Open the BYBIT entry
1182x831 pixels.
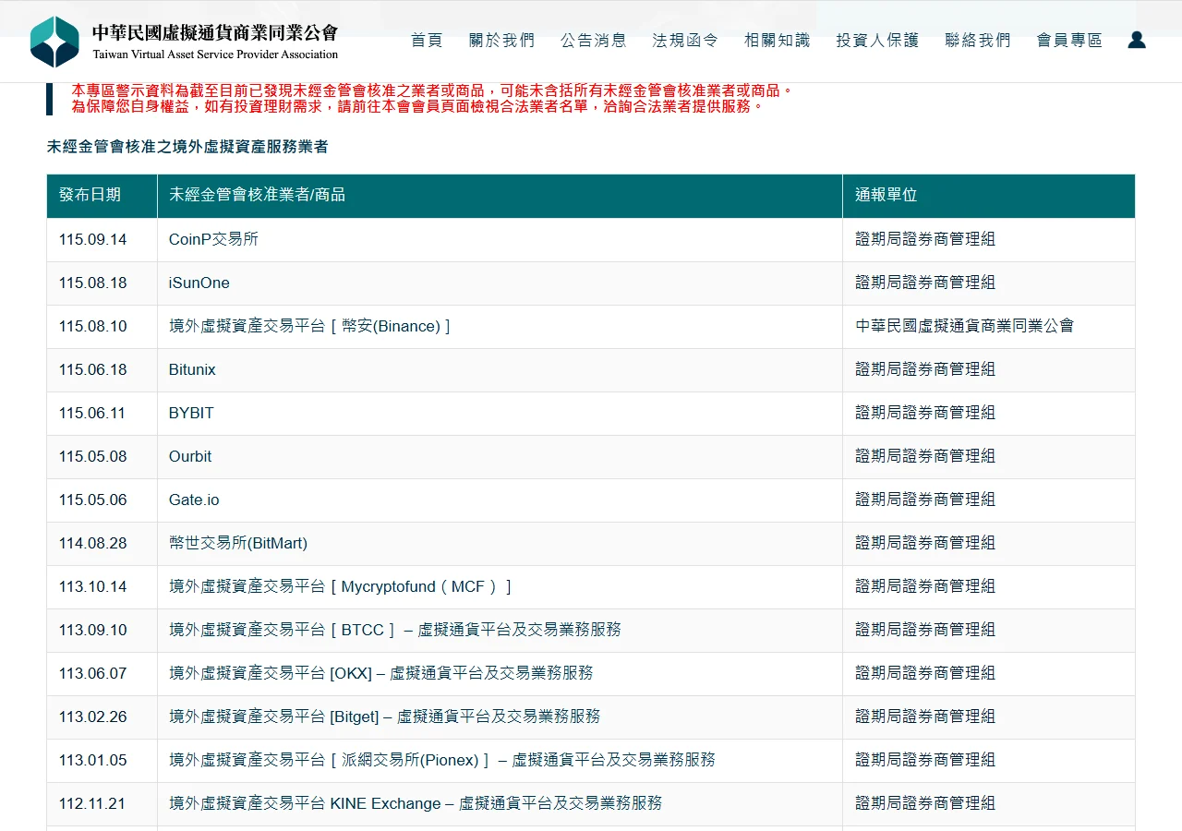coord(191,413)
